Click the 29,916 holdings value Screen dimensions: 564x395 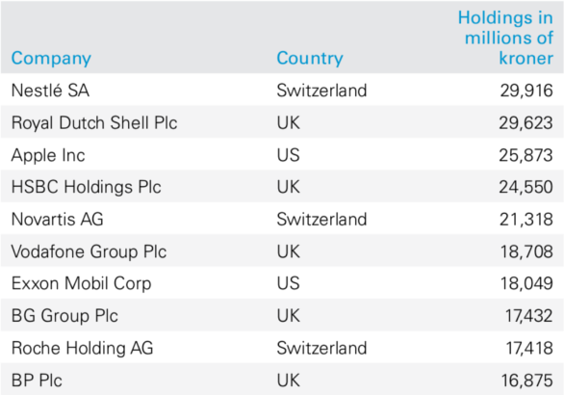click(526, 91)
